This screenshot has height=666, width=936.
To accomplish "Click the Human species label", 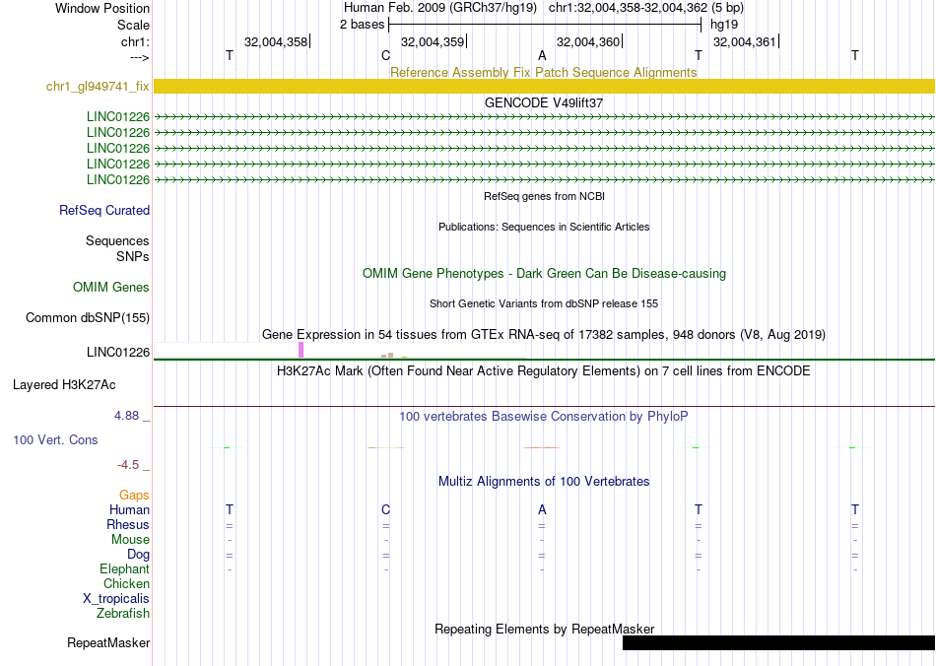I will click(x=129, y=509).
